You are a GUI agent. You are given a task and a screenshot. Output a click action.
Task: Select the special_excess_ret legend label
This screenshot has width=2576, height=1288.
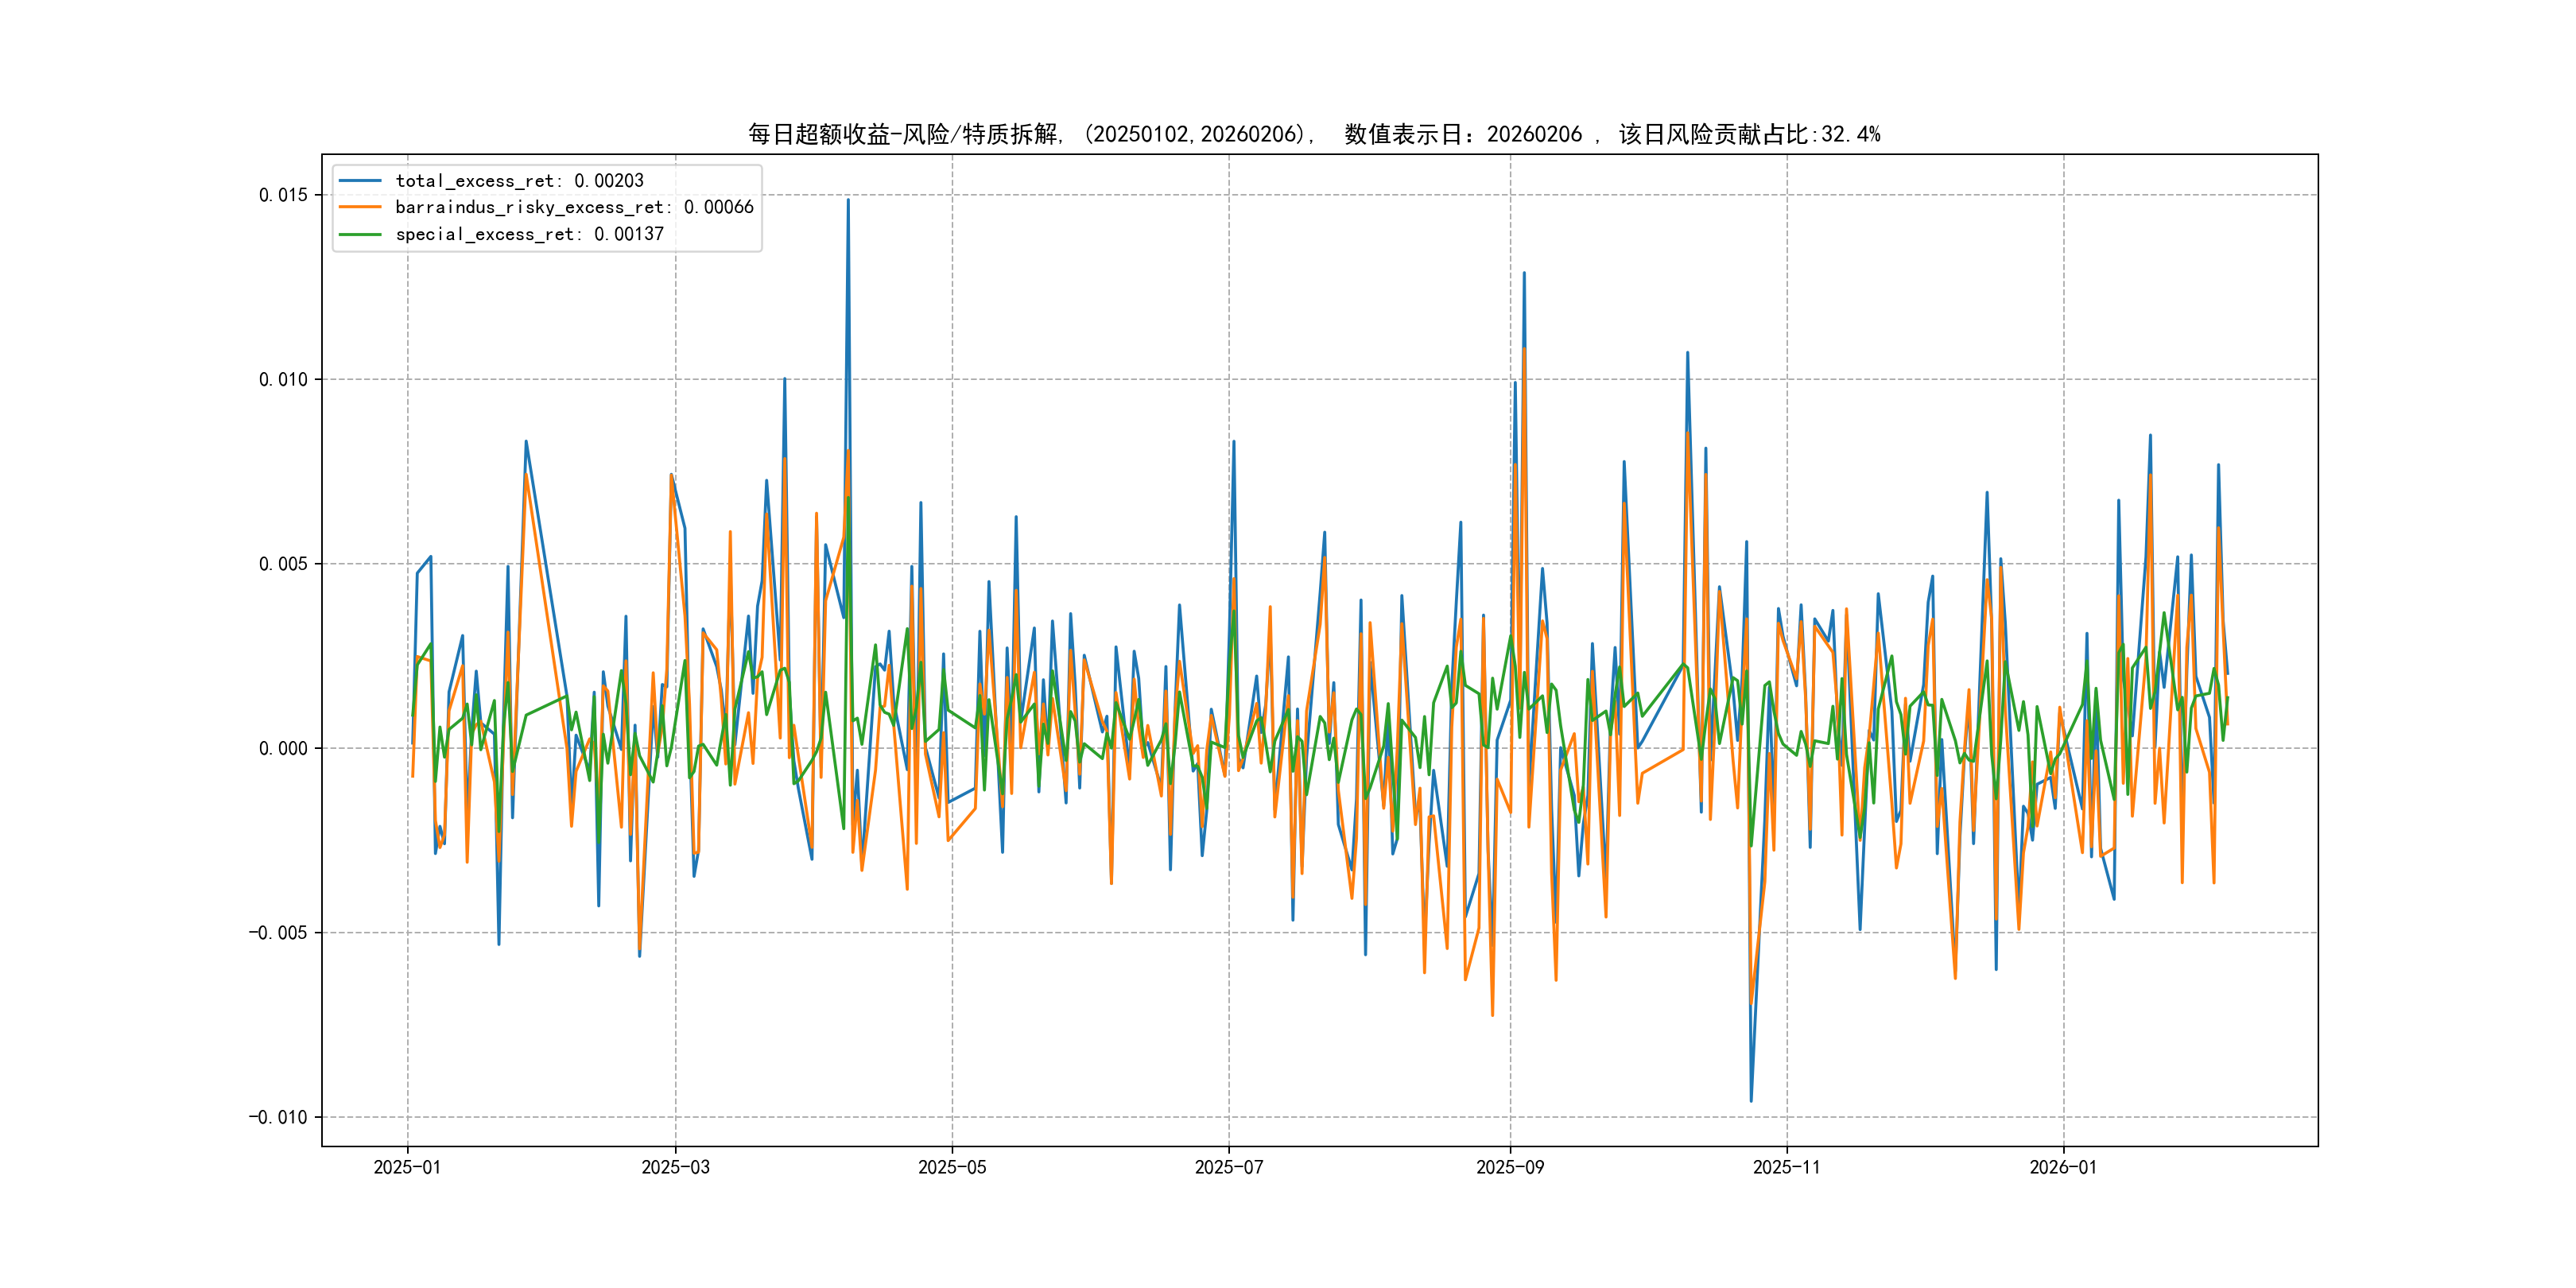[x=529, y=234]
